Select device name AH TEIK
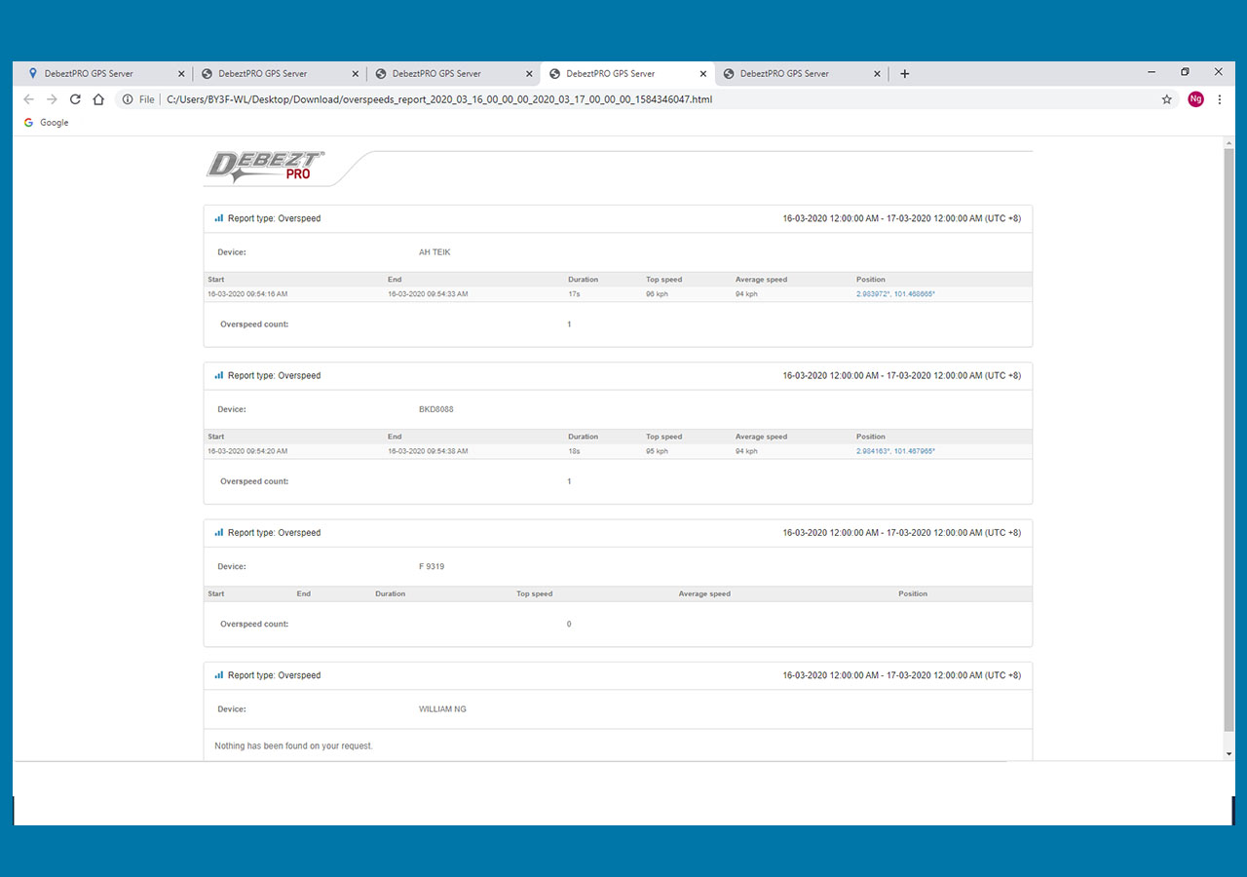Viewport: 1247px width, 877px height. click(x=435, y=252)
